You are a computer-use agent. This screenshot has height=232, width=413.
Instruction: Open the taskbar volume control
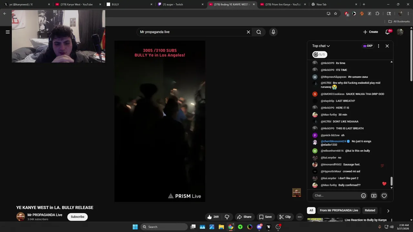tap(391, 227)
